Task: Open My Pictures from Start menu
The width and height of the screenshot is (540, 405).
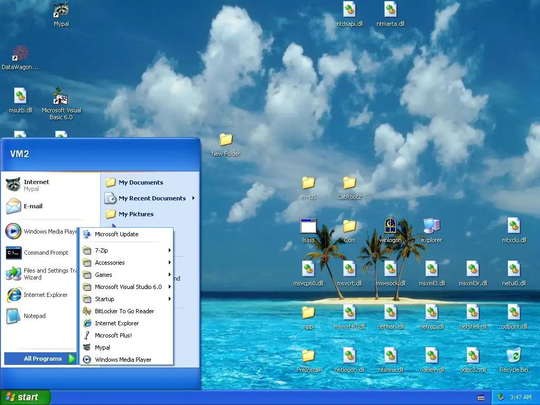Action: (150, 214)
